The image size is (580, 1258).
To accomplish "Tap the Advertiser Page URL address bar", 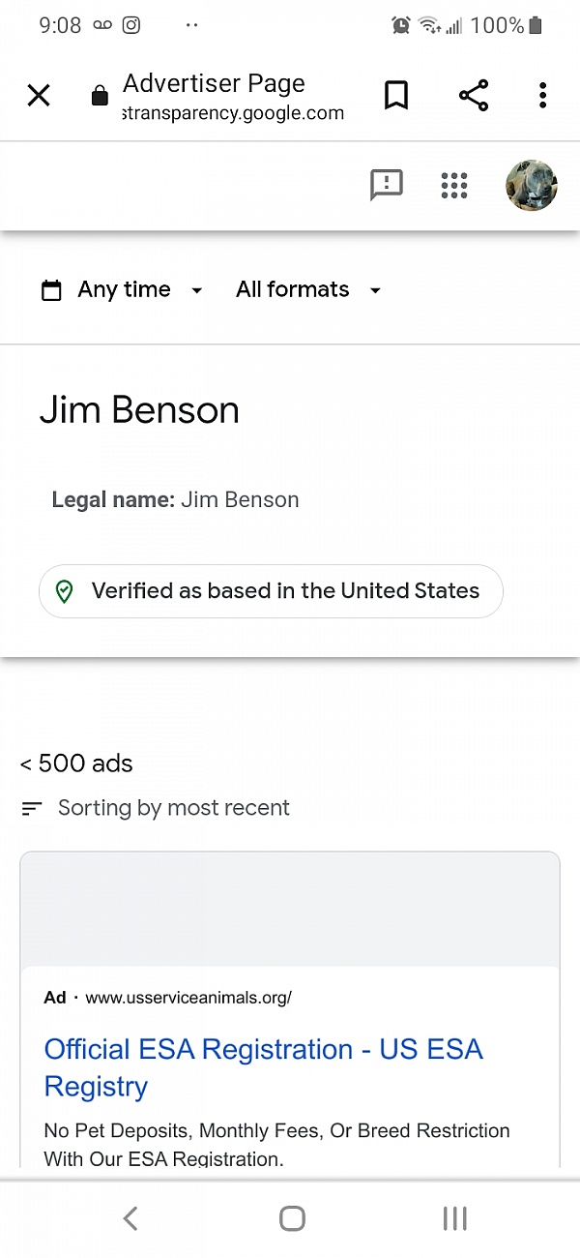I will pyautogui.click(x=232, y=98).
